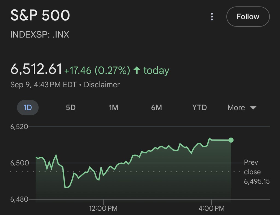Open the three-dot more options menu
Screen dimensions: 280x215
click(212, 17)
